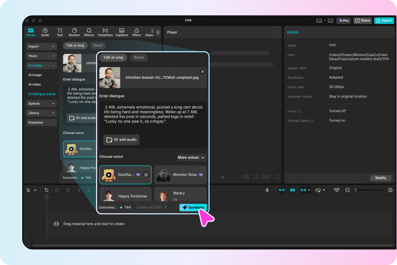This screenshot has height=265, width=397.
Task: Click the Generate button
Action: click(x=193, y=207)
